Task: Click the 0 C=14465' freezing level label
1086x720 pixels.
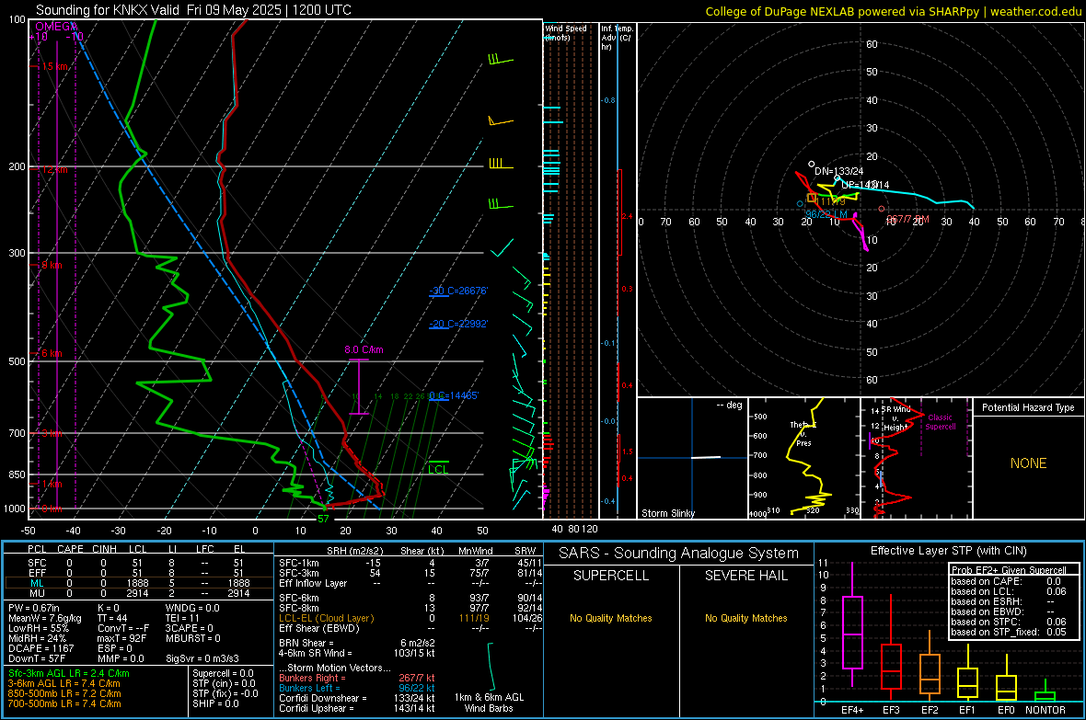Action: coord(454,395)
